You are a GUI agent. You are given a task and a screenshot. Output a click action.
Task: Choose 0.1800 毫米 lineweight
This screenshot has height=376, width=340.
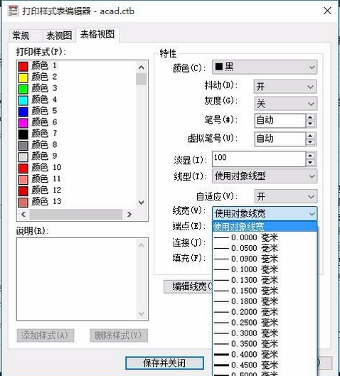(265, 301)
